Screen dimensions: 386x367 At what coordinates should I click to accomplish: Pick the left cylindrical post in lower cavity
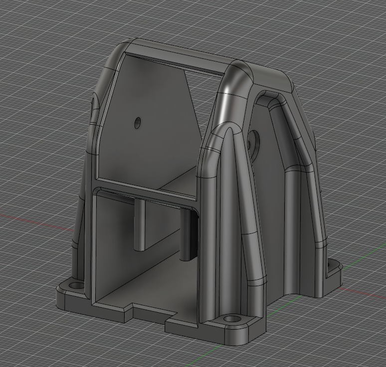[140, 225]
